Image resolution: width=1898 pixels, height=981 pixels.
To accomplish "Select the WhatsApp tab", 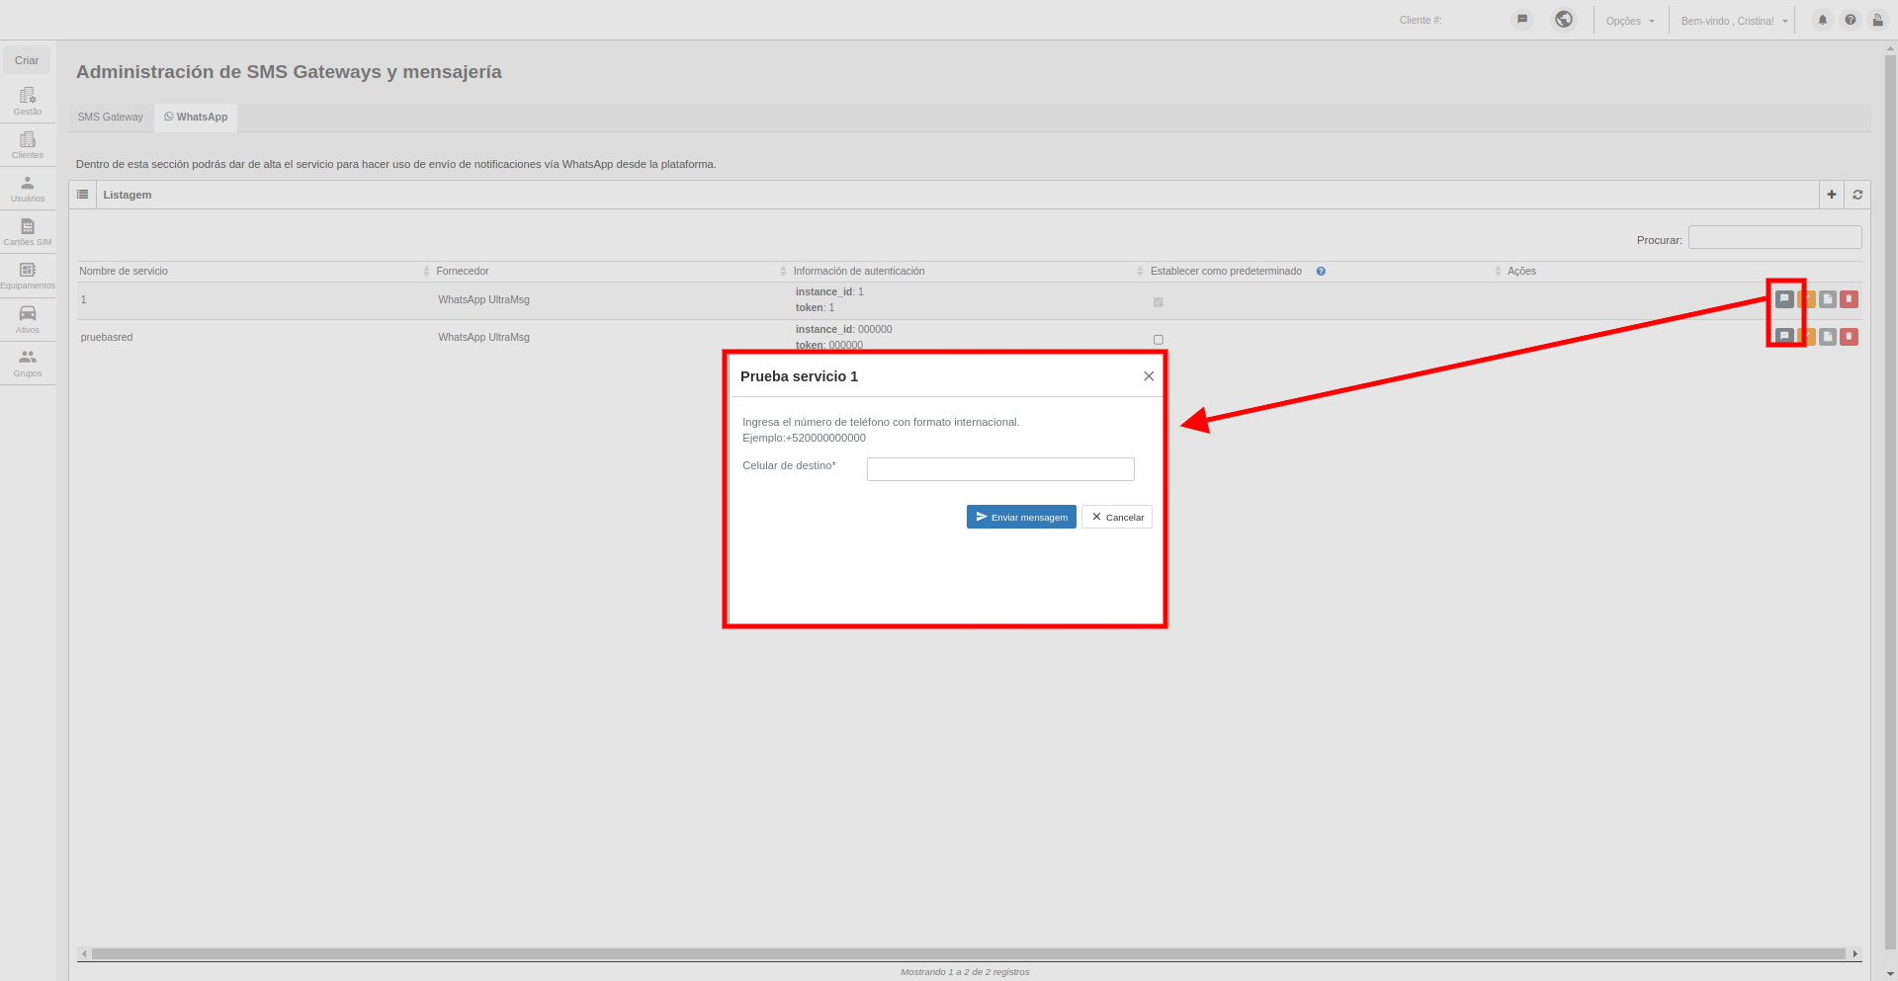I will (196, 117).
